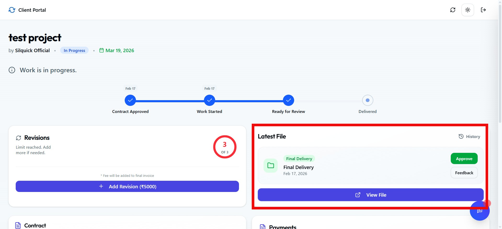This screenshot has width=502, height=229.
Task: Click the Client Portal logo icon
Action: point(12,10)
